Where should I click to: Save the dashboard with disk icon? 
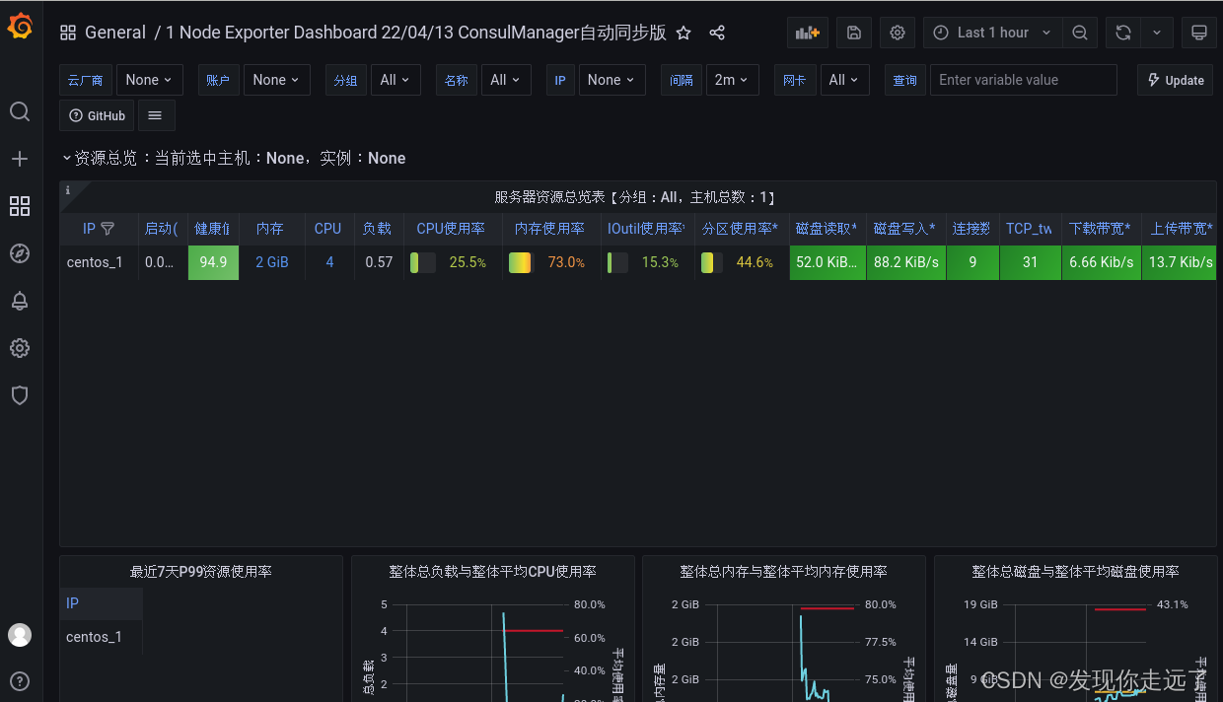click(x=854, y=33)
